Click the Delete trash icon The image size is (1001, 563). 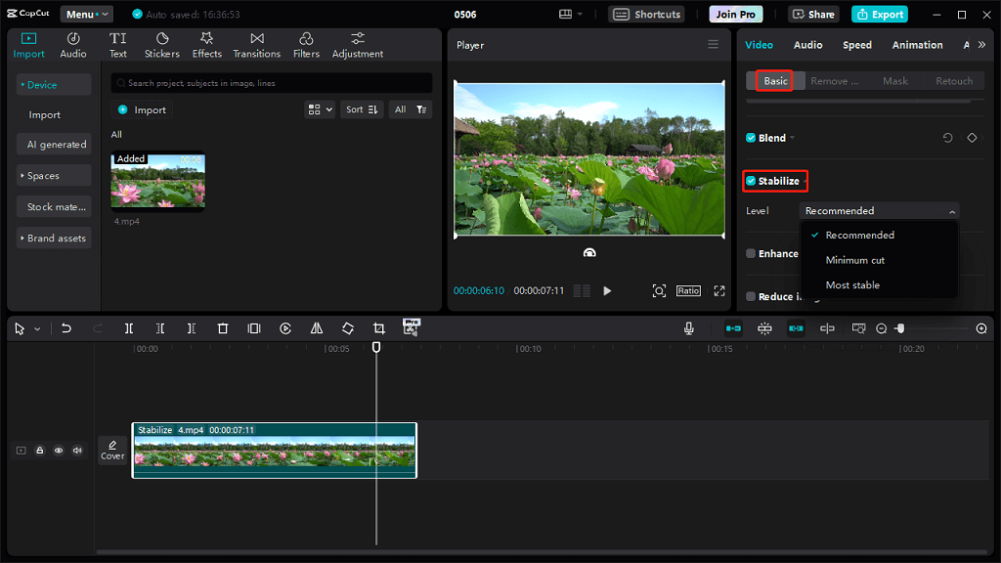click(x=223, y=328)
